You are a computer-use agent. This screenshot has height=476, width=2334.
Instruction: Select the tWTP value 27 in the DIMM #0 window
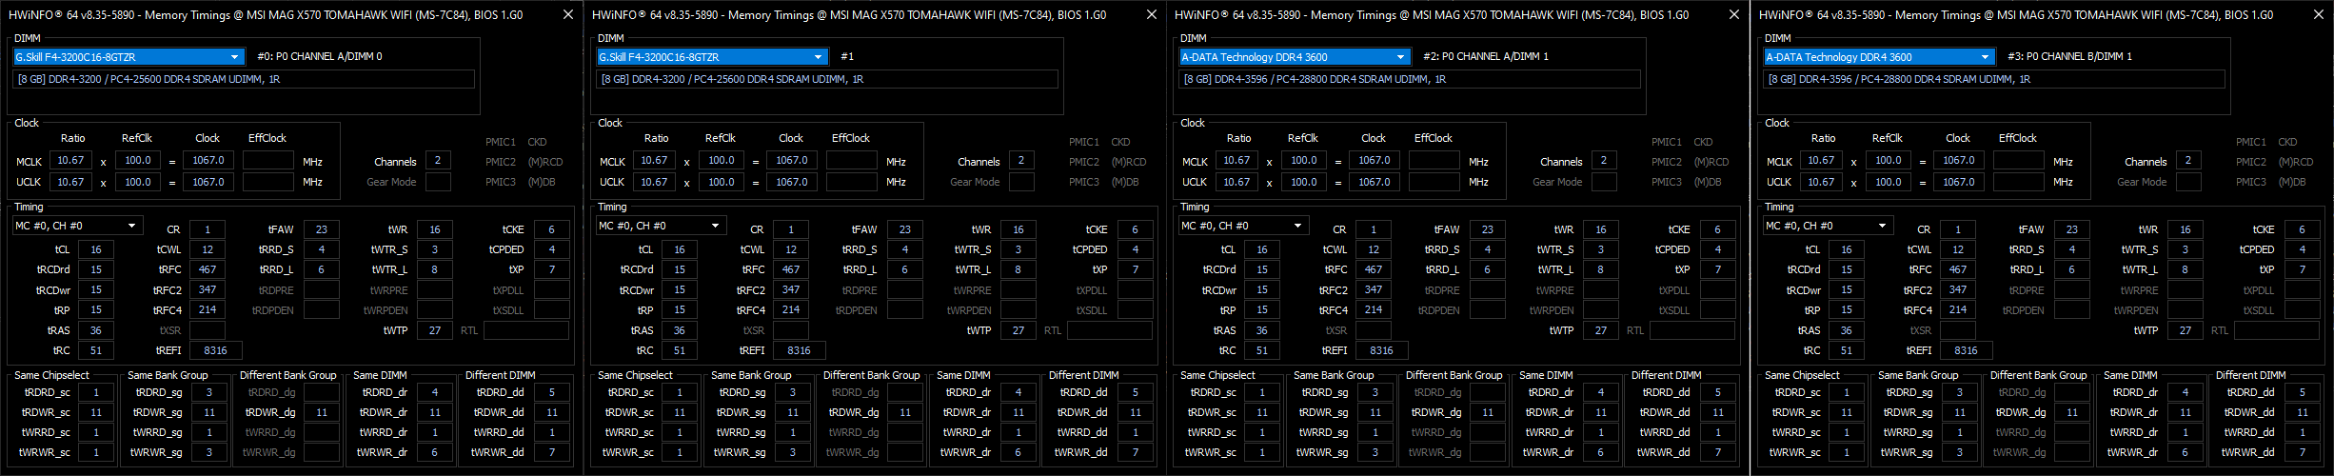coord(435,330)
